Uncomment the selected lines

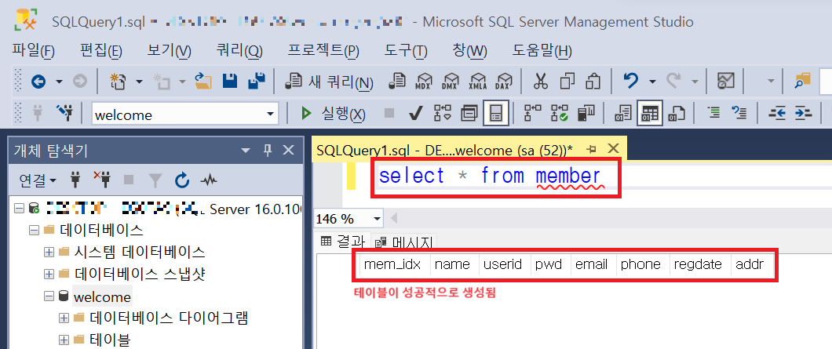click(739, 112)
